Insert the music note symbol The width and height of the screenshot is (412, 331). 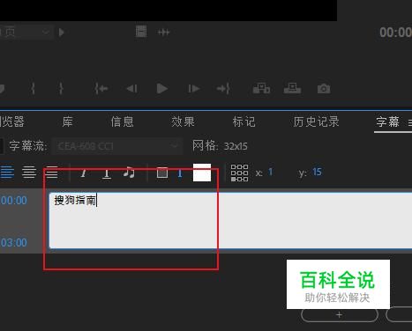pyautogui.click(x=129, y=173)
